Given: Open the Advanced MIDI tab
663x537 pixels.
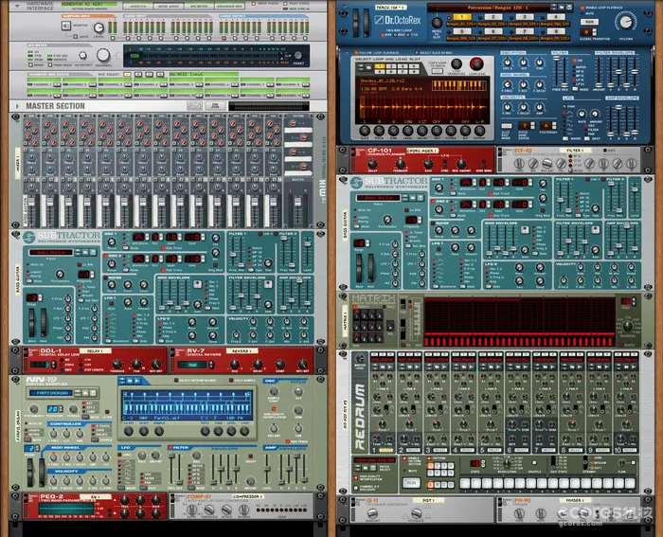Looking at the screenshot, I should [x=229, y=6].
